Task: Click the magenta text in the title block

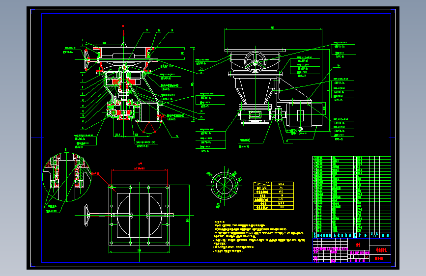Action: (330, 249)
